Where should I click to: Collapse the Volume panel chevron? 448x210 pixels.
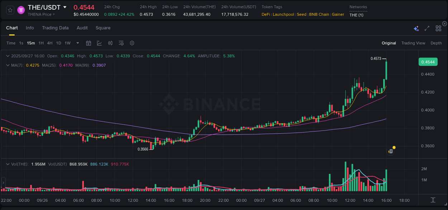(x=8, y=164)
